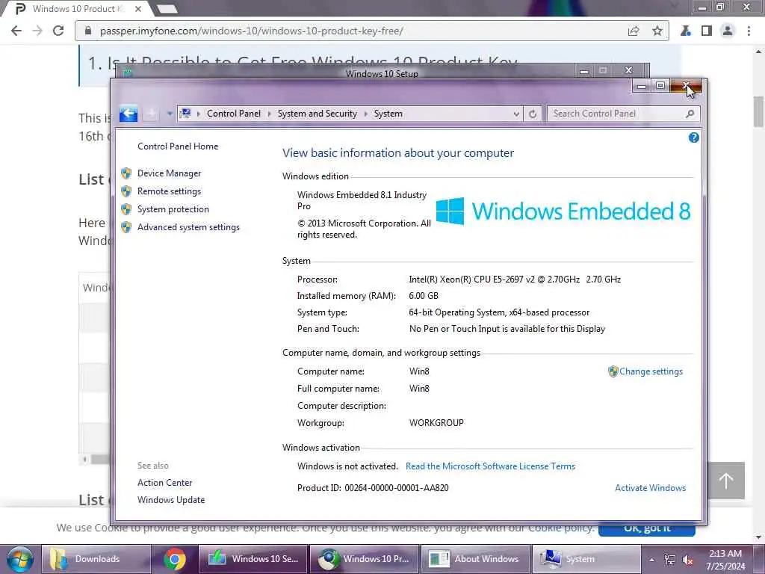The width and height of the screenshot is (765, 574).
Task: Click the Chrome address bar URL
Action: click(x=251, y=31)
